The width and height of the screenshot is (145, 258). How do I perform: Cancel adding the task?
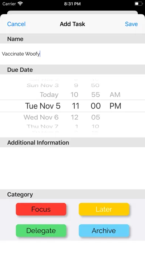point(16,24)
